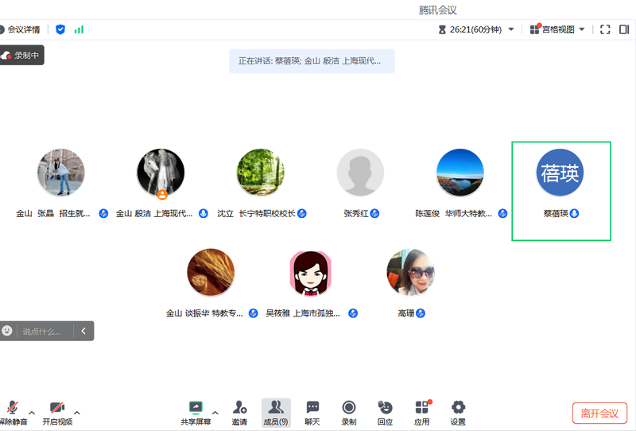Click the Leave Meeting (离开会议) button
The height and width of the screenshot is (431, 636).
(x=599, y=413)
